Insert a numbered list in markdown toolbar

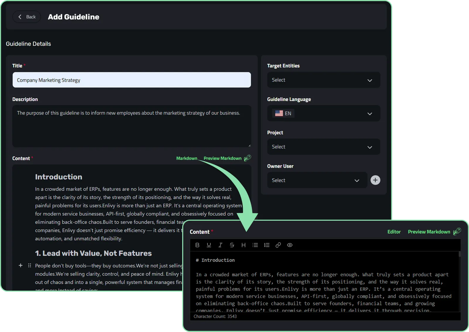[267, 245]
